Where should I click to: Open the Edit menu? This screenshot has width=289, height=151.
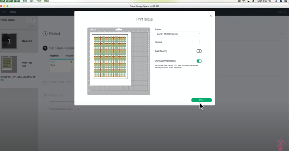[32, 1]
